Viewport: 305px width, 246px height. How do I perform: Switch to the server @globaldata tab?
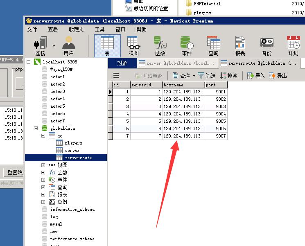pyautogui.click(x=176, y=63)
